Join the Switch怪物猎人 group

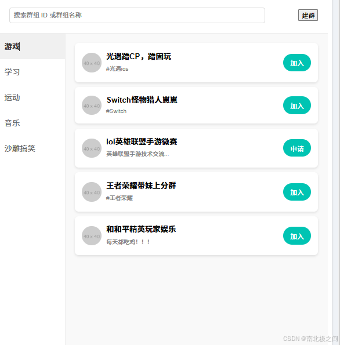[x=297, y=106]
